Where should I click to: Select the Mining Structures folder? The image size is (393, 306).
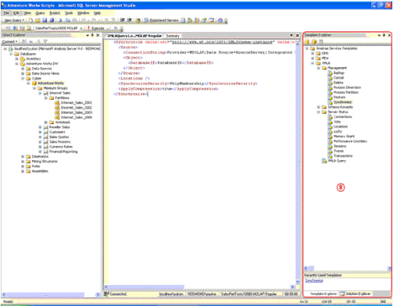45,162
